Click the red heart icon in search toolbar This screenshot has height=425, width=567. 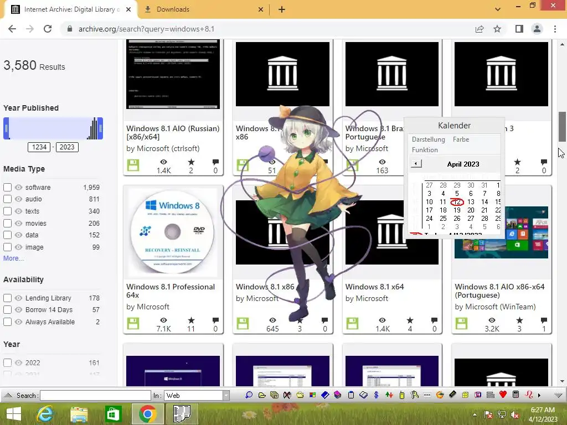click(503, 395)
